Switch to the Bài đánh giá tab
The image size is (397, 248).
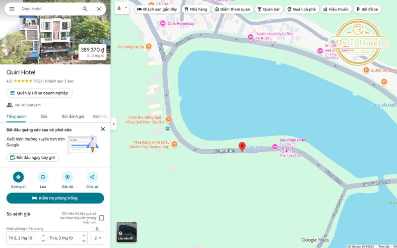[73, 117]
